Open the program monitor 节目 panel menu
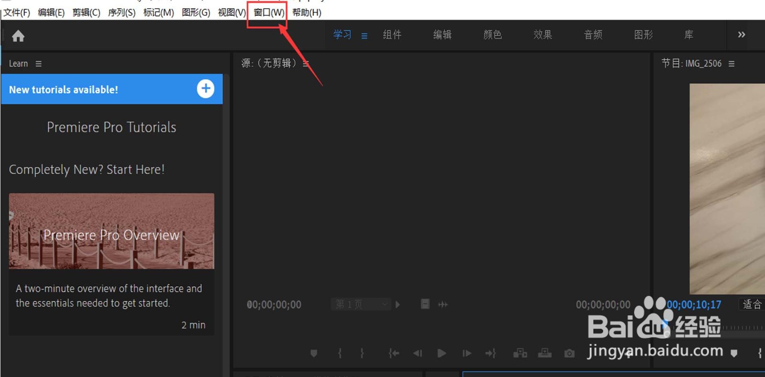765x377 pixels. [732, 64]
